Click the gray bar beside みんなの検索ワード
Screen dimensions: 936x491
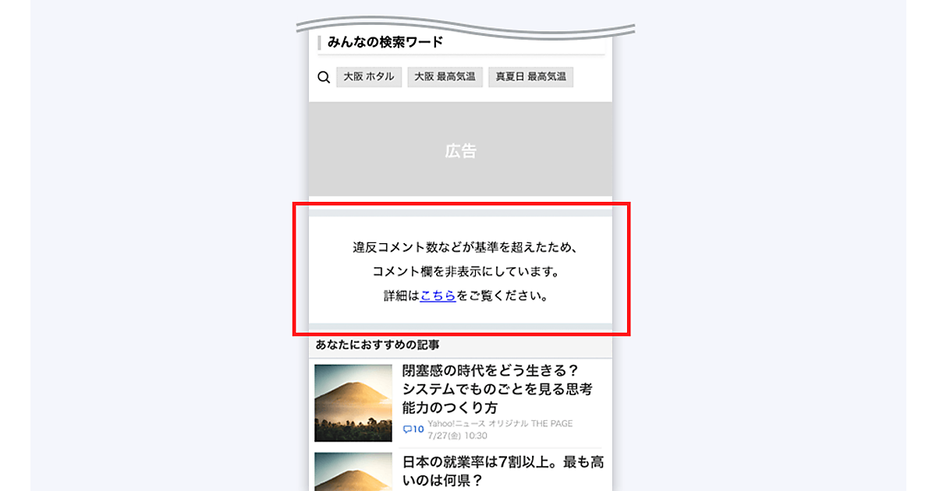320,42
